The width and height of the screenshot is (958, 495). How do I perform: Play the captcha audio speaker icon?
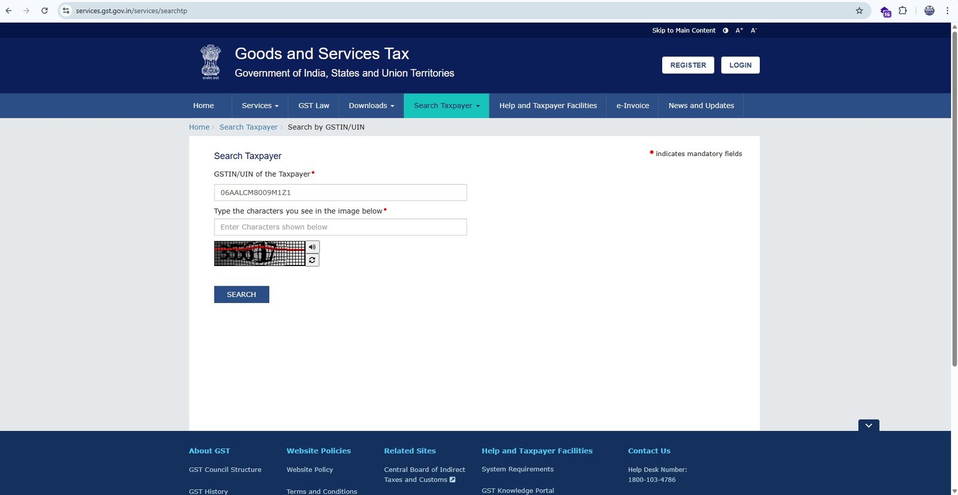tap(312, 247)
